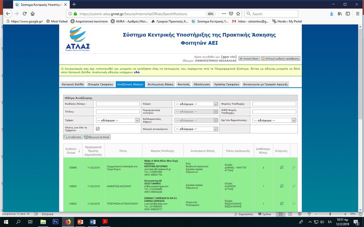The height and width of the screenshot is (227, 364).
Task: Click Αλλαγή κωδικού πρόσβασης button
Action: 280,59
